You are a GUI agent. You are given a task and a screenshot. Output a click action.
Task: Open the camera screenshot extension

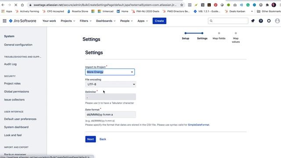point(235,5)
